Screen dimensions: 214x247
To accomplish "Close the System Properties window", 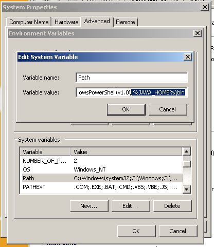I will [x=205, y=7].
